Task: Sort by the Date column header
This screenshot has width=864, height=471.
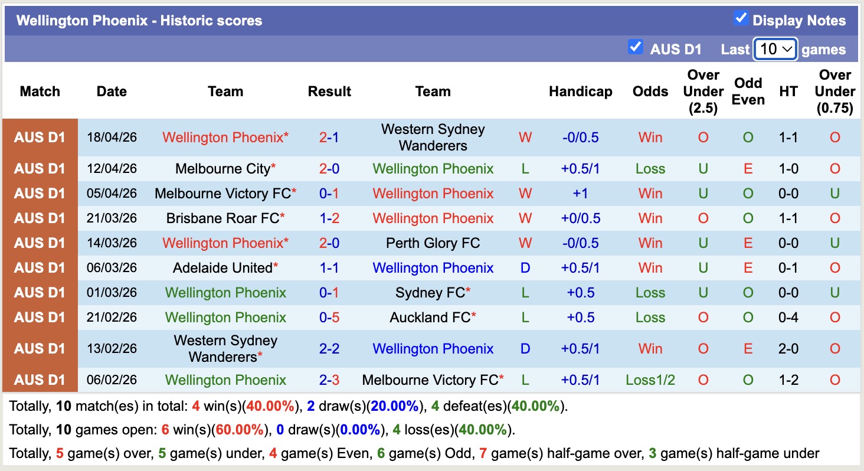Action: 112,91
